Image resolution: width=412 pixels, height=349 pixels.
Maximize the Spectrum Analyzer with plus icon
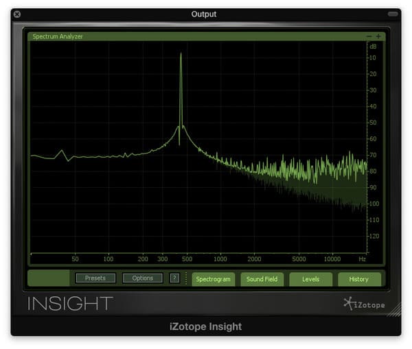coord(378,36)
